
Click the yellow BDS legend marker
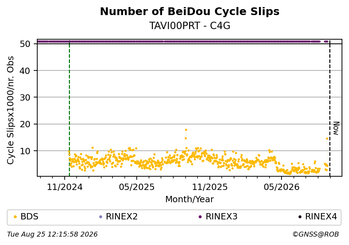[x=15, y=217]
